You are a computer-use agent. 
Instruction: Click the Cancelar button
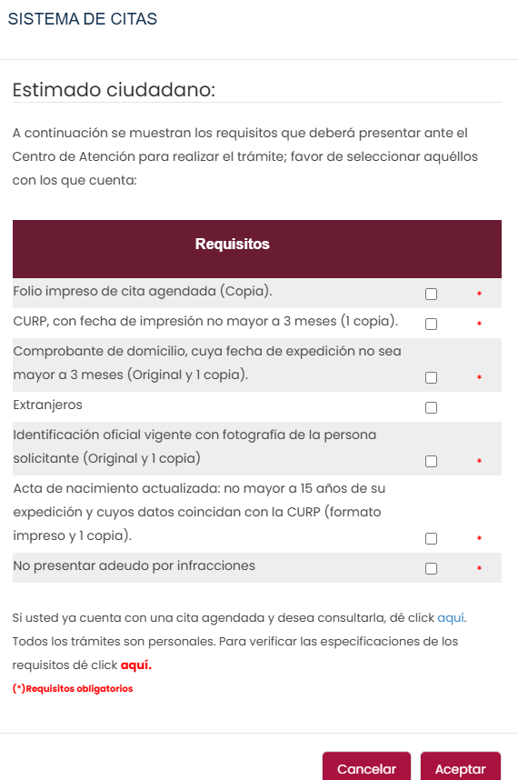[366, 768]
